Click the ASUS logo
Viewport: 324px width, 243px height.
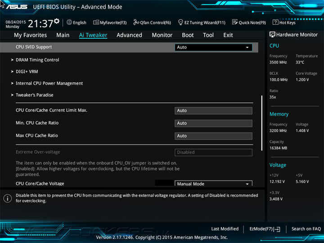click(17, 7)
